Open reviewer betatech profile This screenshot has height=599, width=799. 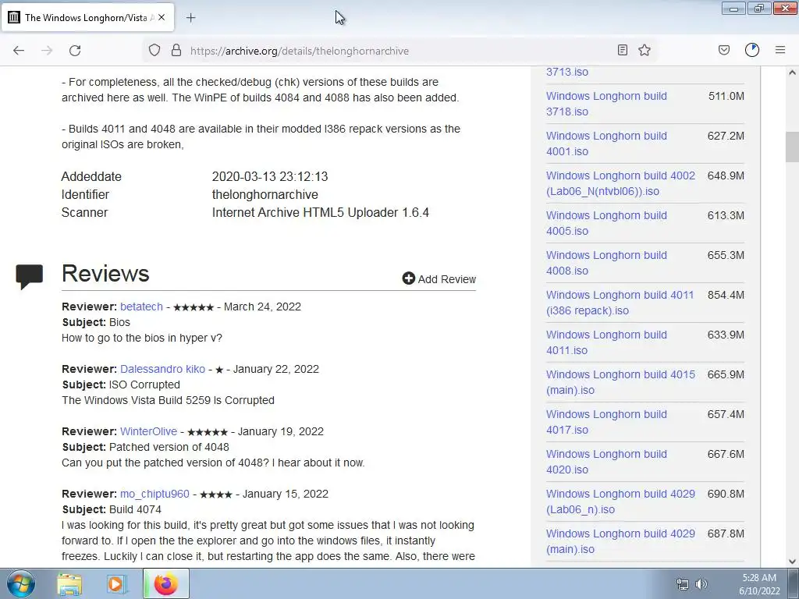coord(142,307)
